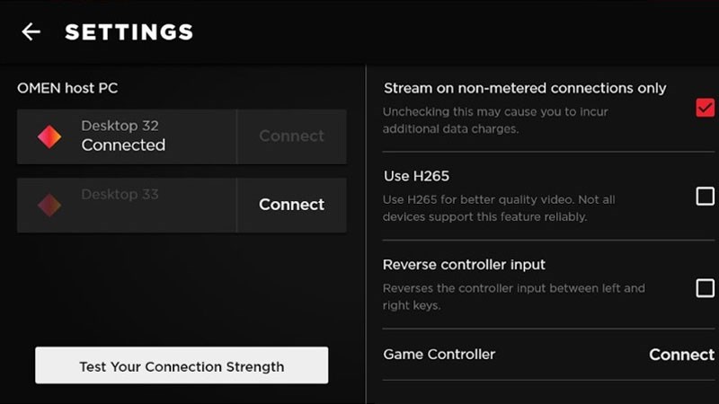Click the Reverse controller input label
The height and width of the screenshot is (404, 719).
click(x=464, y=265)
